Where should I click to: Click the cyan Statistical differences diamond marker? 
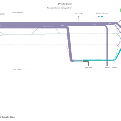[102, 17]
